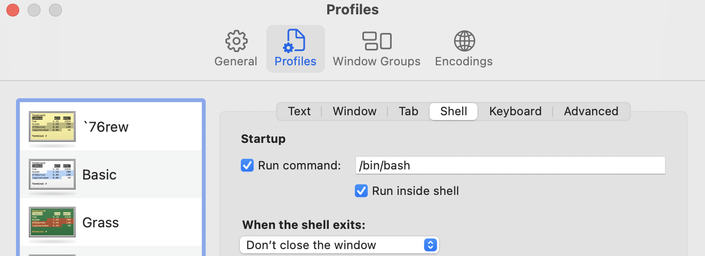705x256 pixels.
Task: Click the Basic profile name
Action: tap(100, 175)
